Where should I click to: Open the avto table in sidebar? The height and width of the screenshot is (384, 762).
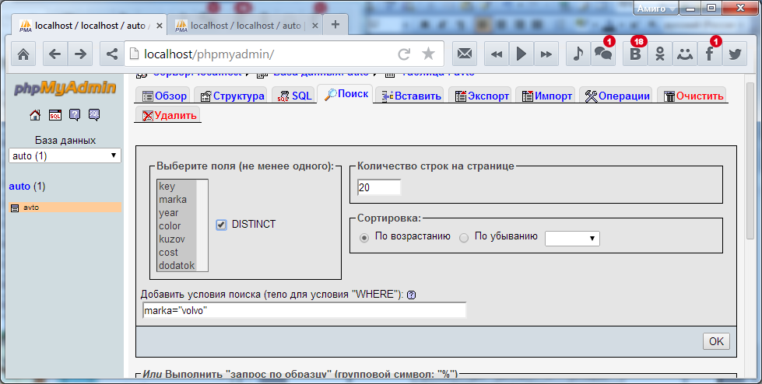coord(31,208)
